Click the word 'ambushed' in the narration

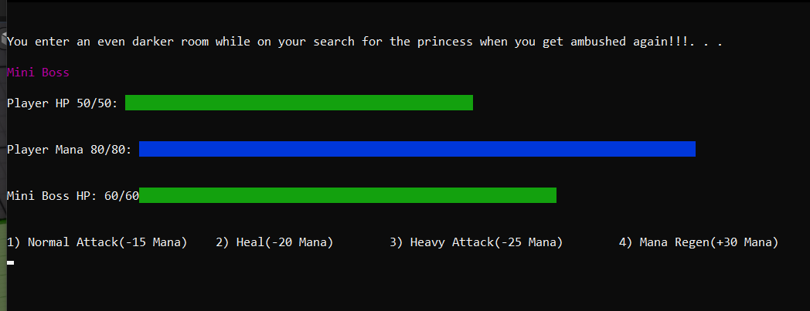pyautogui.click(x=599, y=42)
